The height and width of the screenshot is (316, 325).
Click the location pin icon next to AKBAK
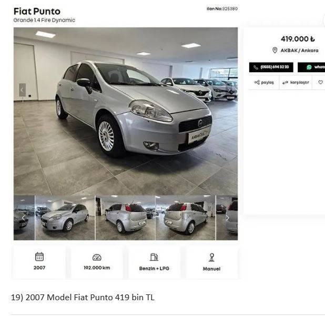click(275, 50)
